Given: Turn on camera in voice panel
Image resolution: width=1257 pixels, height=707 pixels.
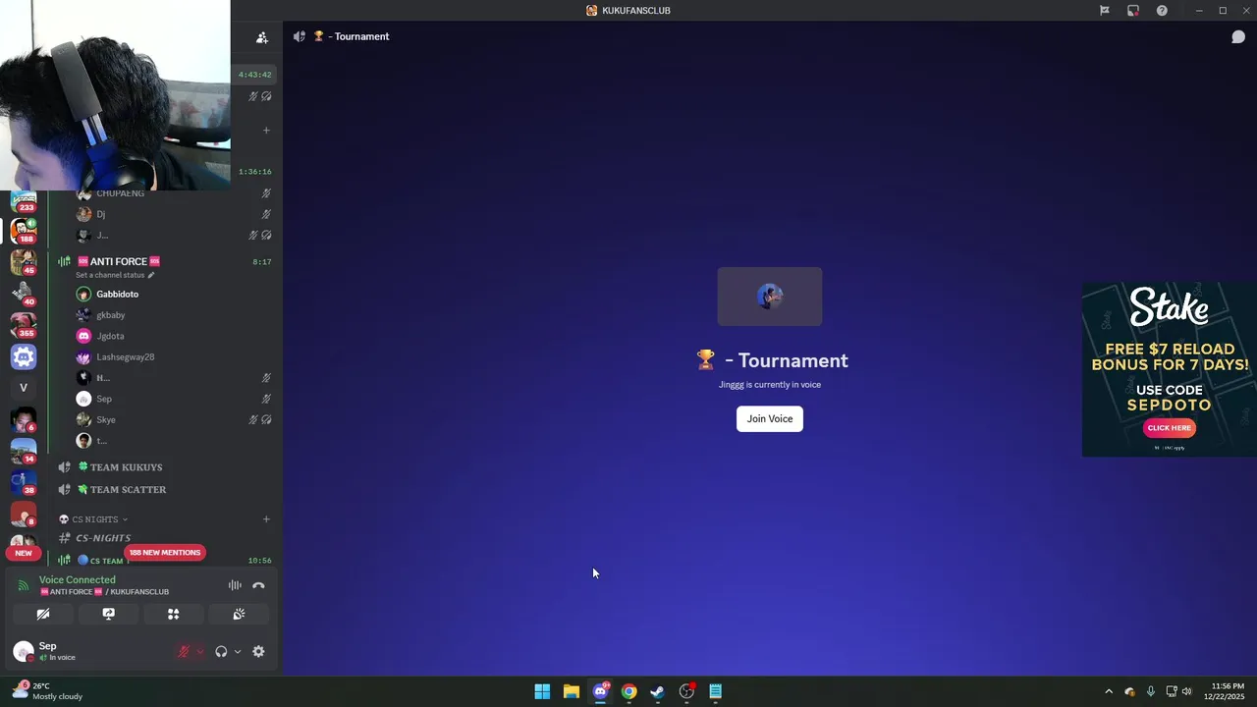Looking at the screenshot, I should (x=43, y=614).
